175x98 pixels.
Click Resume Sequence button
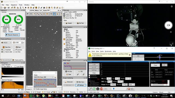tap(12, 35)
